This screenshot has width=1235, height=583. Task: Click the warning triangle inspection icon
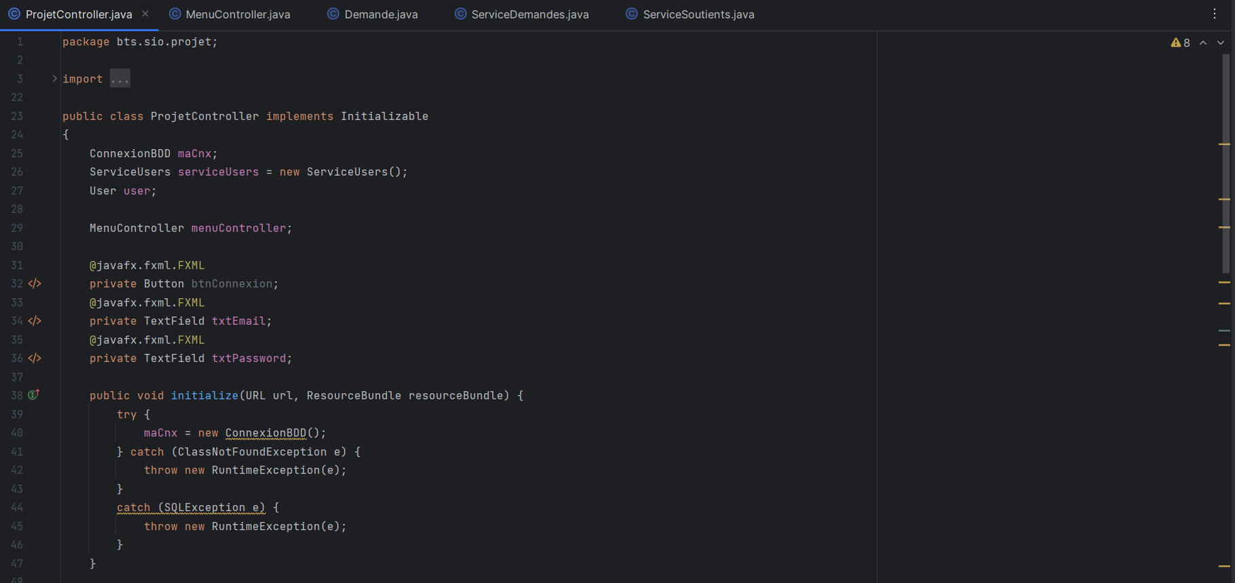pyautogui.click(x=1176, y=43)
